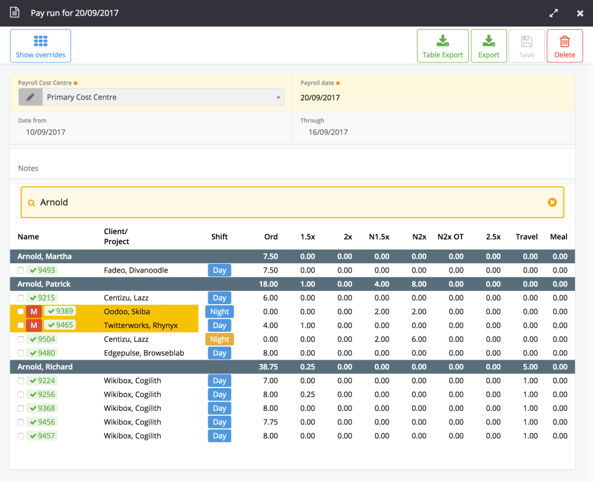593x482 pixels.
Task: Click the Delete trash icon
Action: point(564,41)
